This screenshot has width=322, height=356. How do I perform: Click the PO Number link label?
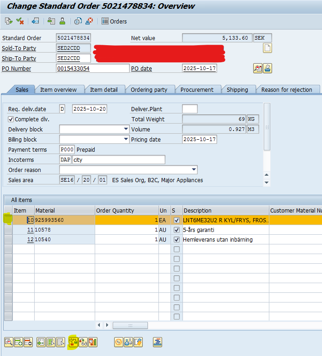(x=16, y=69)
